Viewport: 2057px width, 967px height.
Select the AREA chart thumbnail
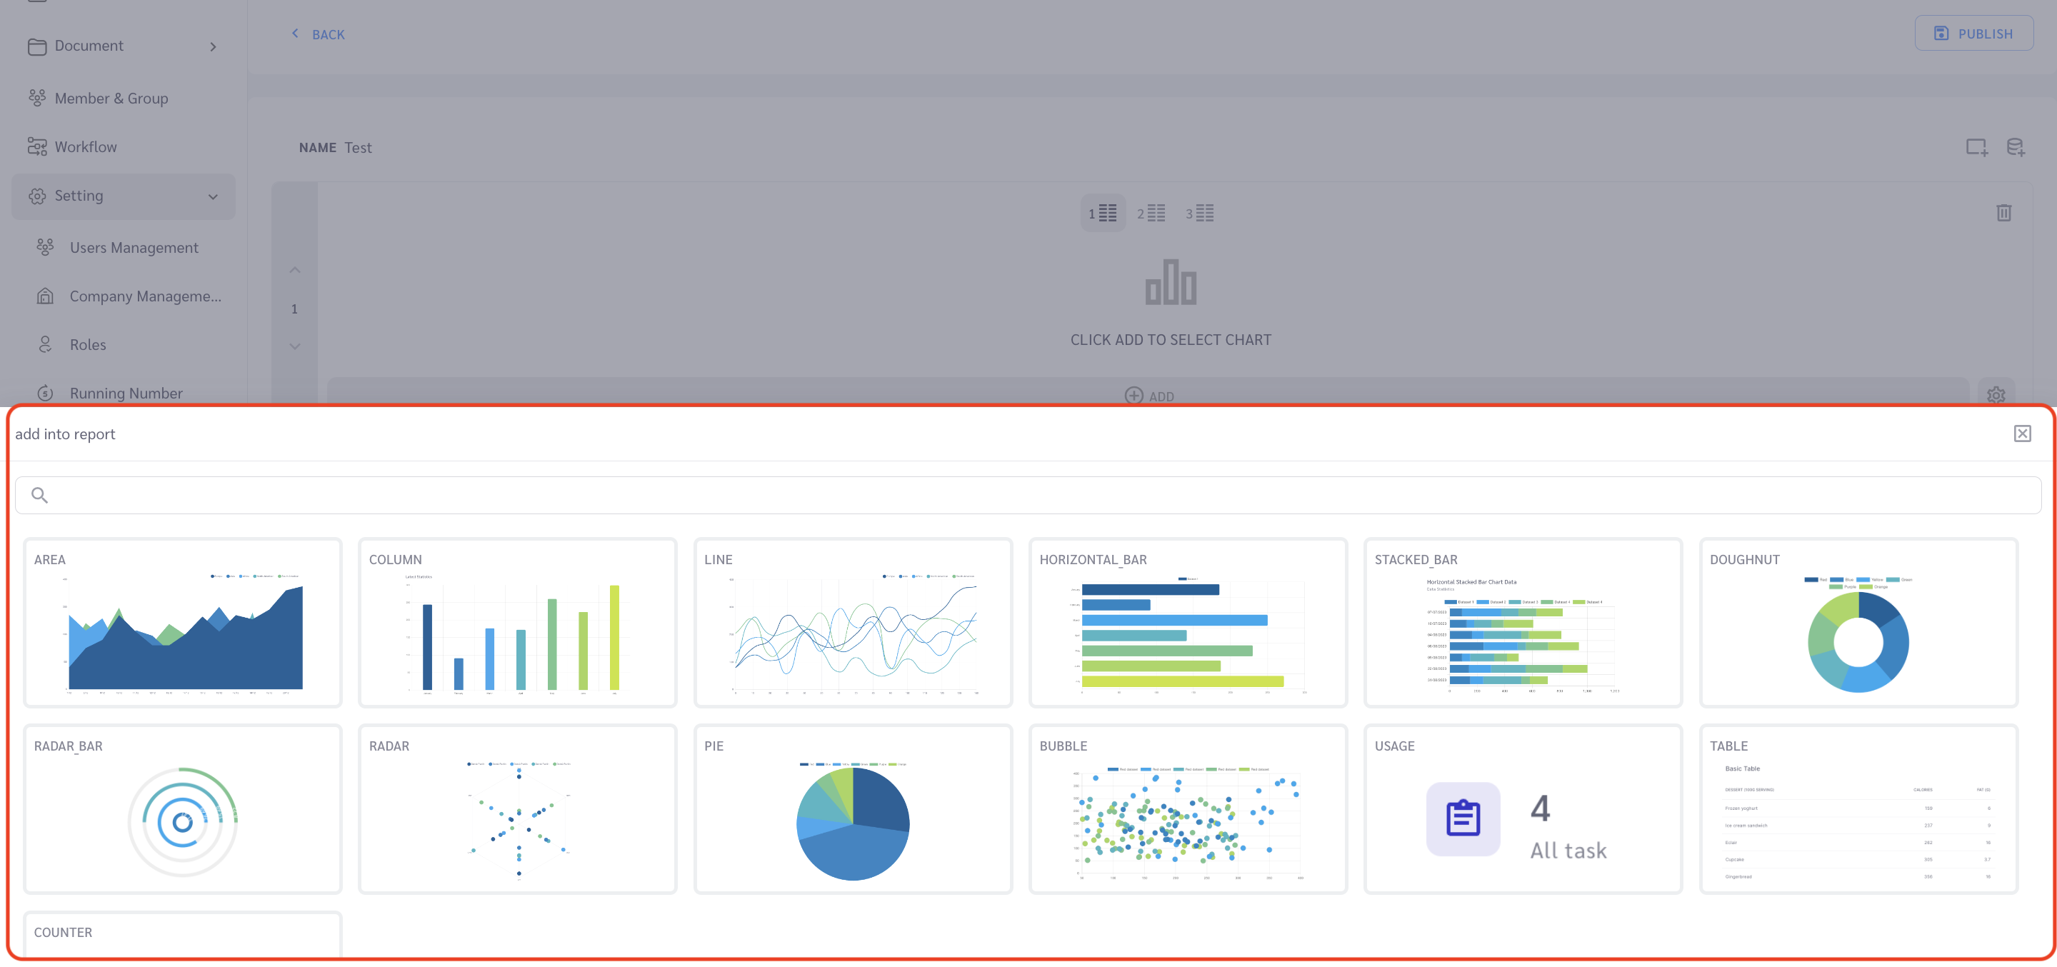(x=183, y=623)
